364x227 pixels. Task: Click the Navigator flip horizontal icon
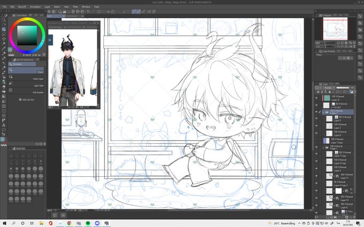(x=350, y=46)
